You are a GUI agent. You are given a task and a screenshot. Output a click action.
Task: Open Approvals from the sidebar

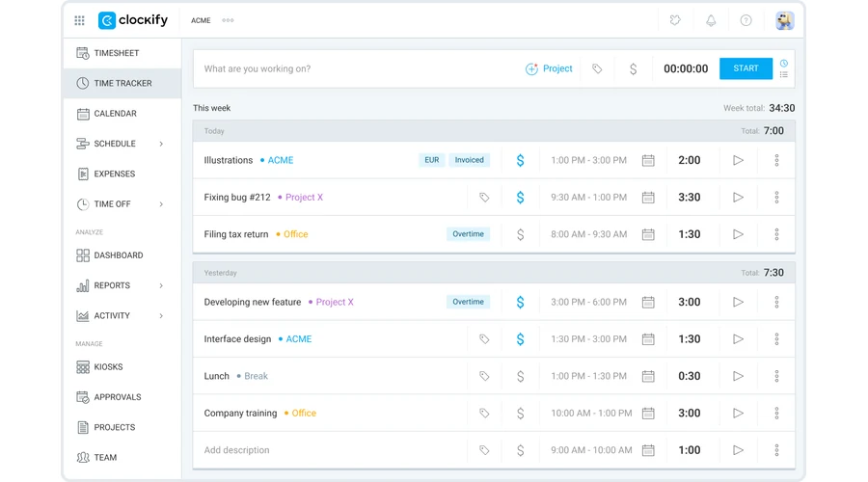122,397
